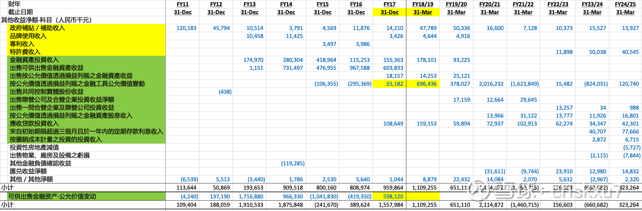Select the FY15 column header
Screen dimensions: 642x211
323,4
